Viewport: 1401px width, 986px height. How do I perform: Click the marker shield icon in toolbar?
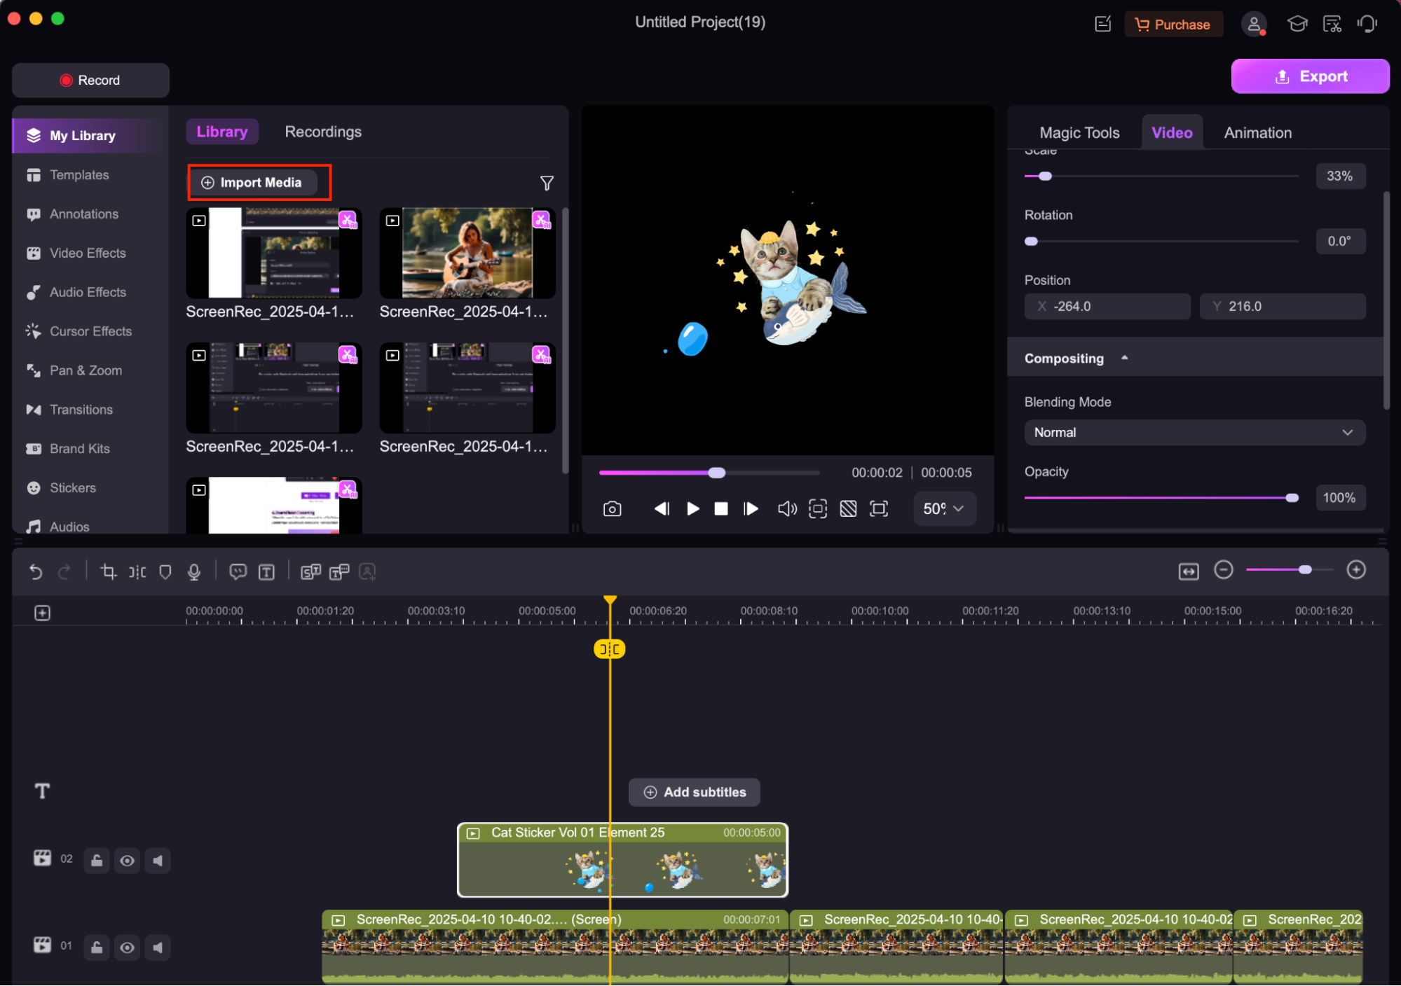pos(165,571)
